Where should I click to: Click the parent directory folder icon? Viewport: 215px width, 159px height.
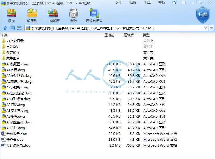click(x=4, y=41)
